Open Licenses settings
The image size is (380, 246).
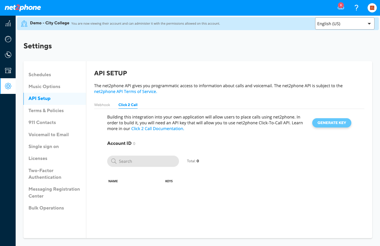click(38, 158)
